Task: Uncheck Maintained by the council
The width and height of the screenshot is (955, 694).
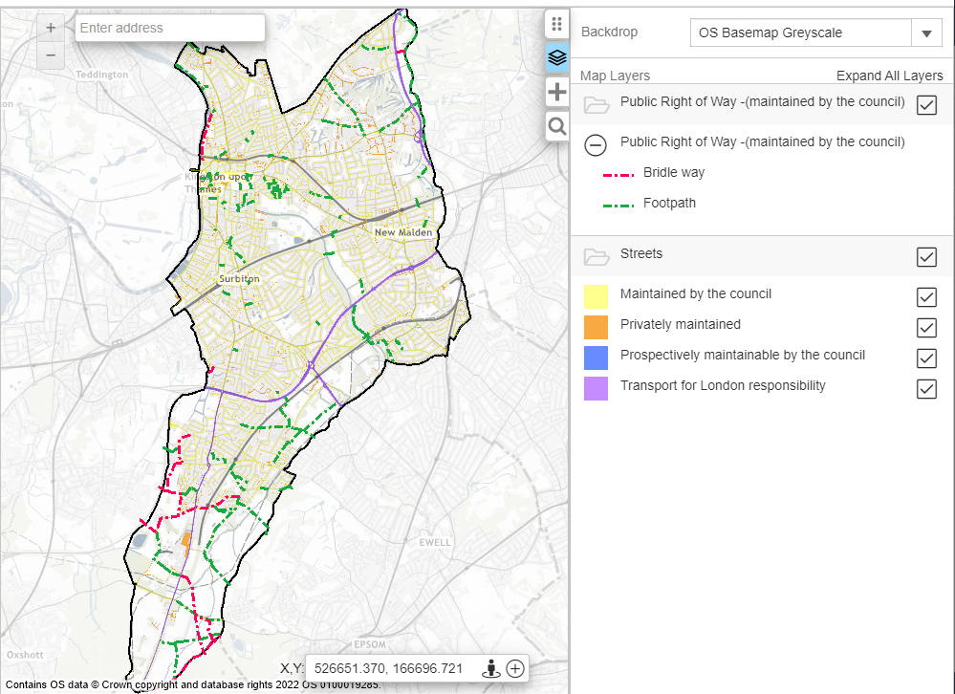Action: [926, 297]
